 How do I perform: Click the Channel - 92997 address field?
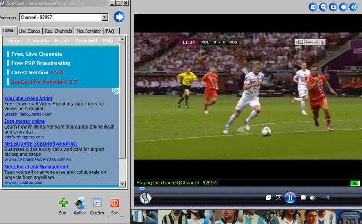[61, 17]
